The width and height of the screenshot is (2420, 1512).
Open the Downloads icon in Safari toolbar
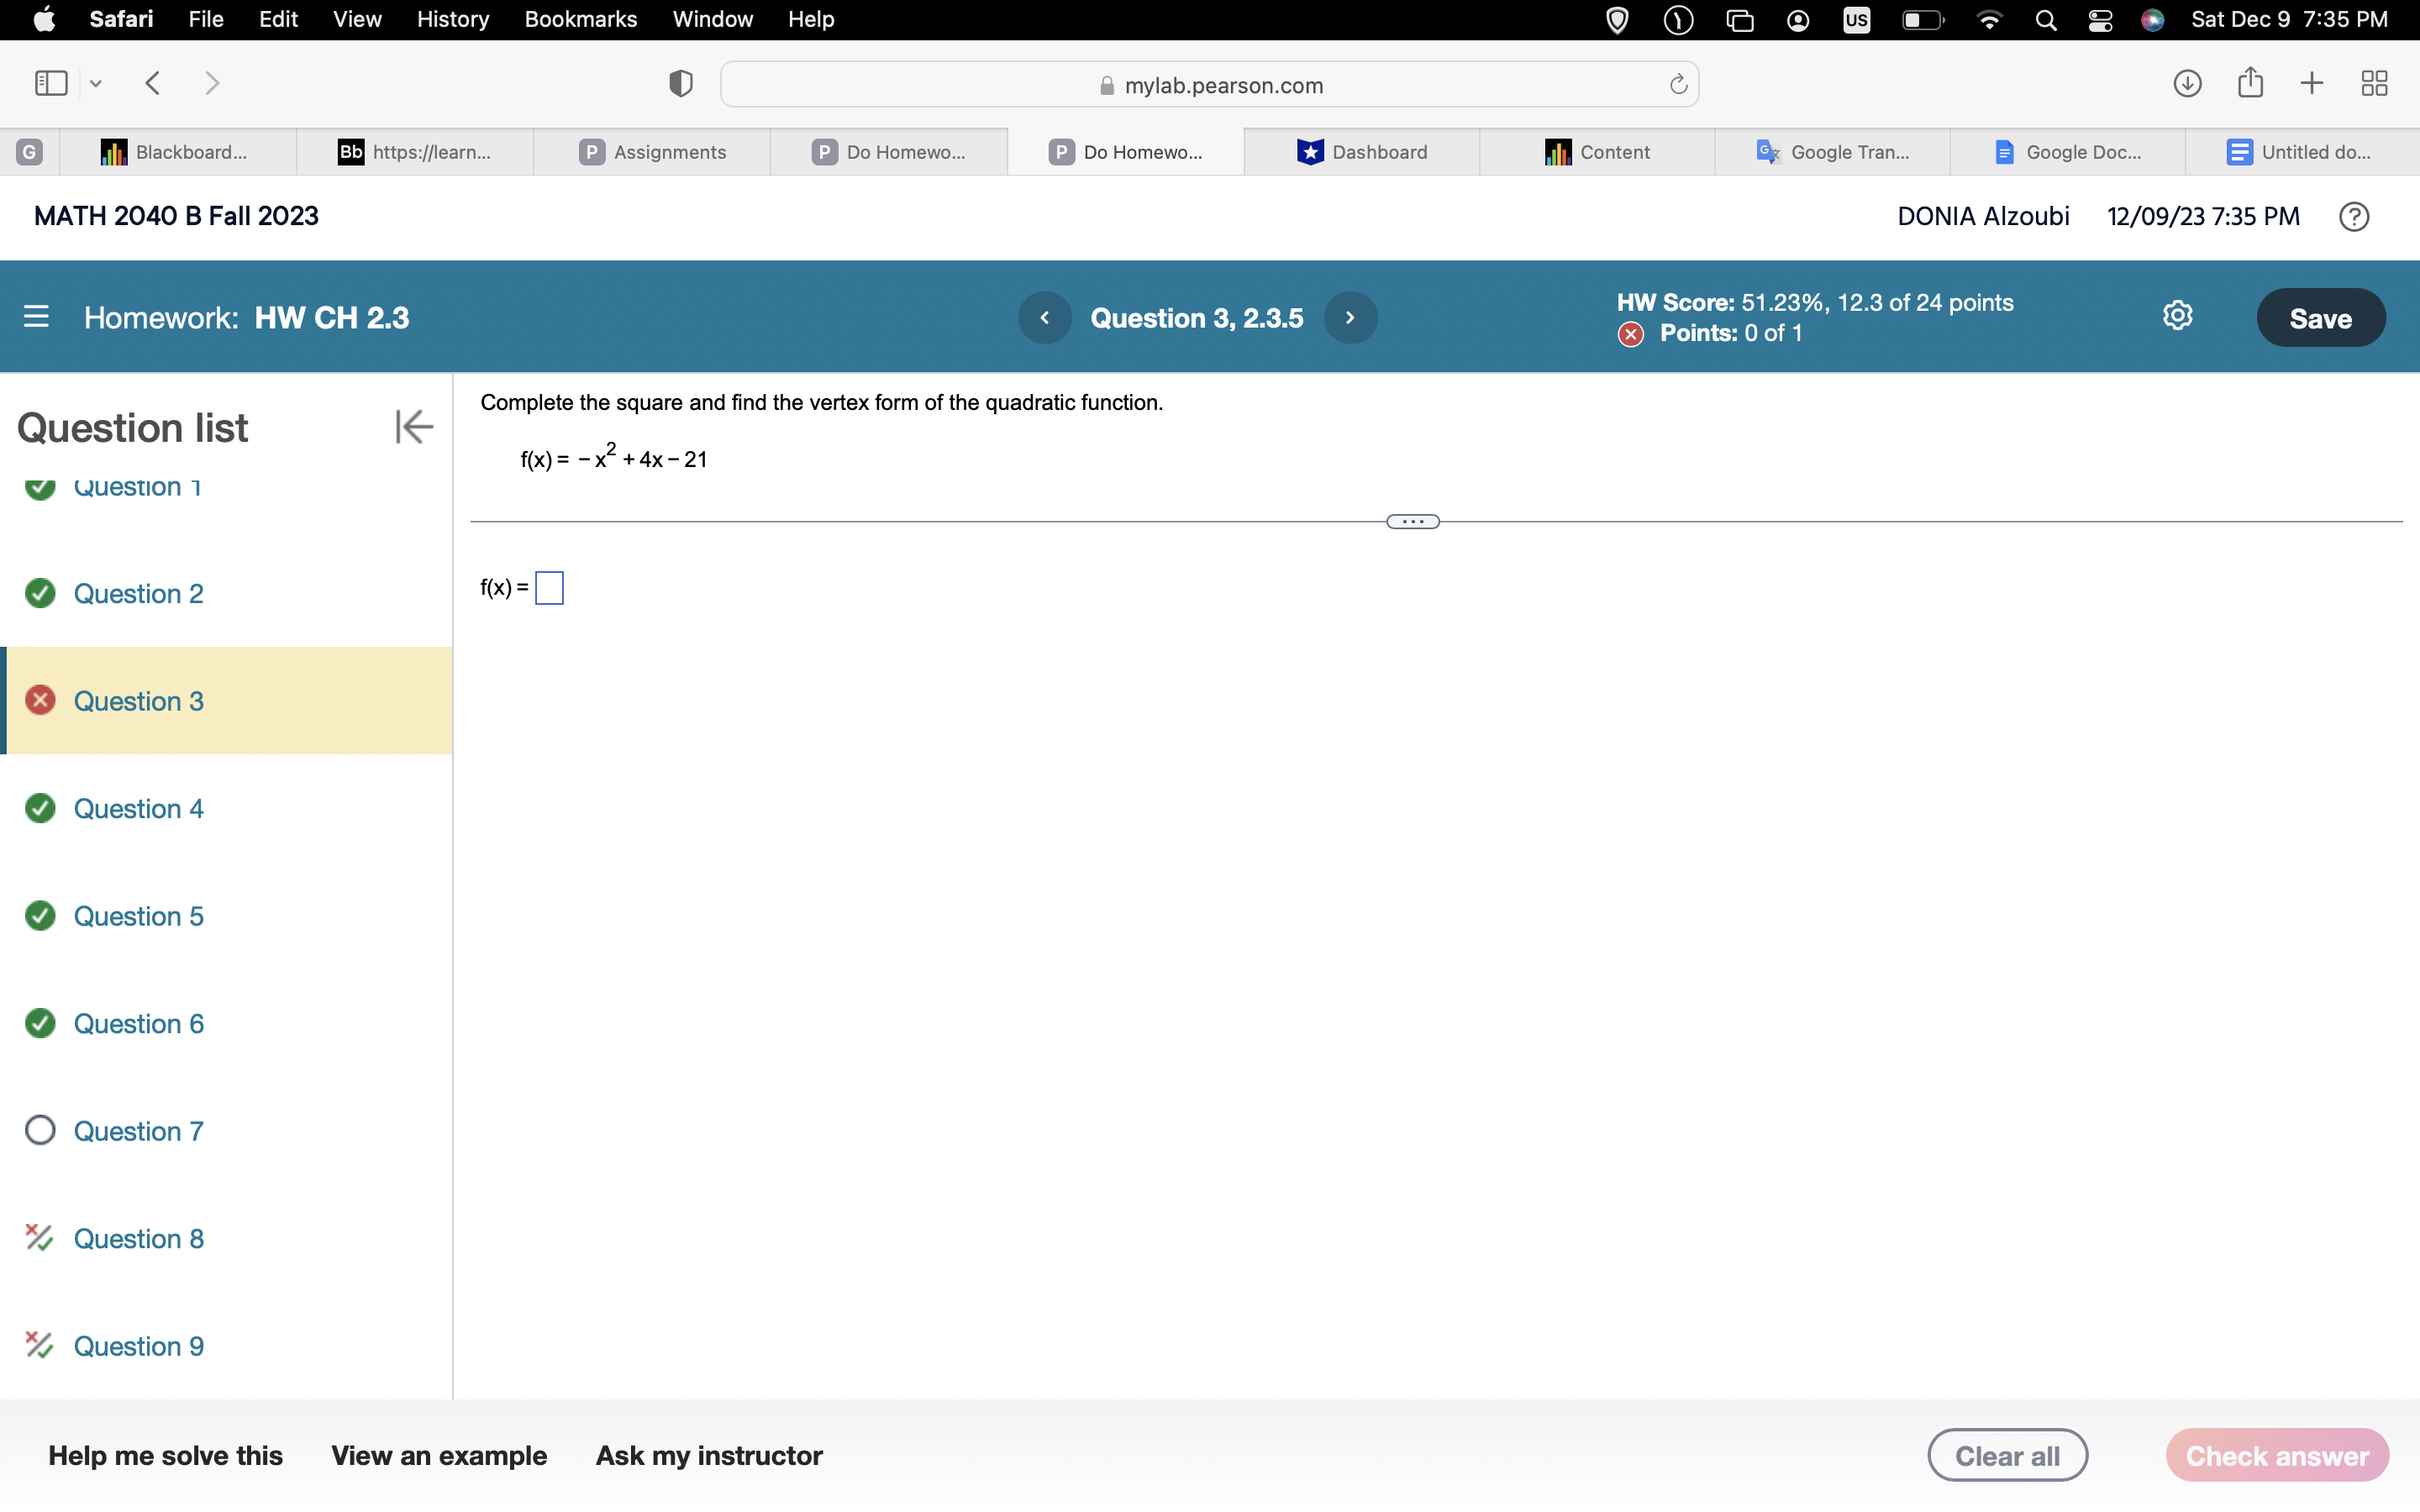(x=2187, y=83)
